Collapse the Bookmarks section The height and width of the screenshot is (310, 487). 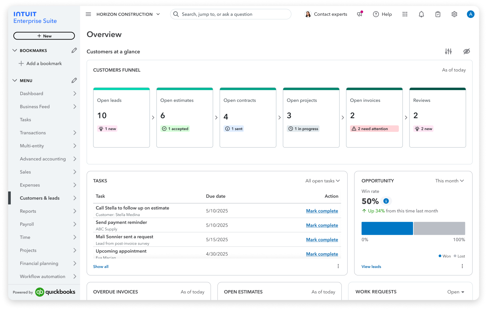[x=15, y=50]
